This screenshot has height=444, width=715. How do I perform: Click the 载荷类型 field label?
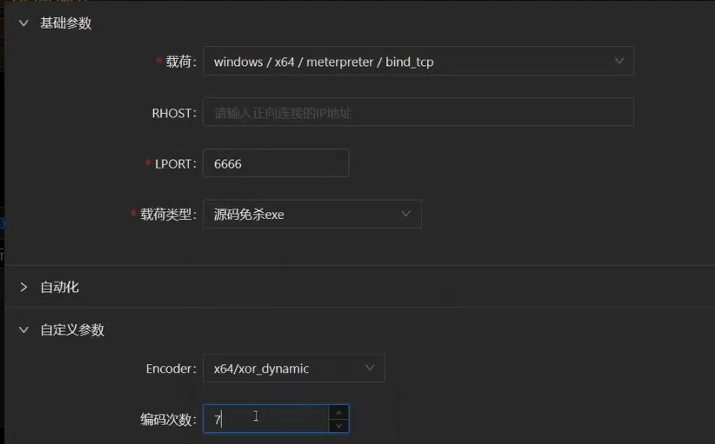click(x=167, y=214)
